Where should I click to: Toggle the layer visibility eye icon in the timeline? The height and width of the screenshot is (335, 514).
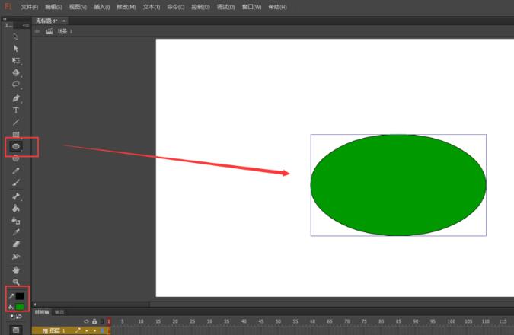[x=86, y=321]
